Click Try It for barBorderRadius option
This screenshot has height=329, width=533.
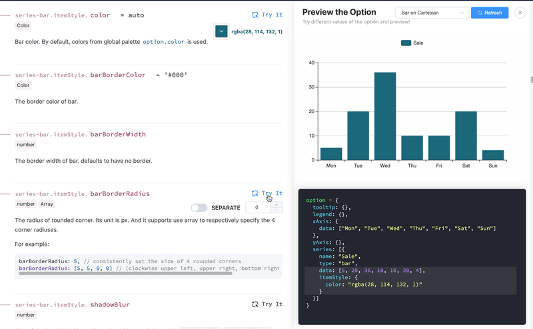267,193
